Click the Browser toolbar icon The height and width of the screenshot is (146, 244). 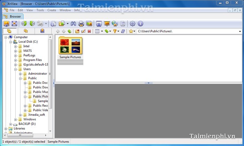tap(6, 24)
